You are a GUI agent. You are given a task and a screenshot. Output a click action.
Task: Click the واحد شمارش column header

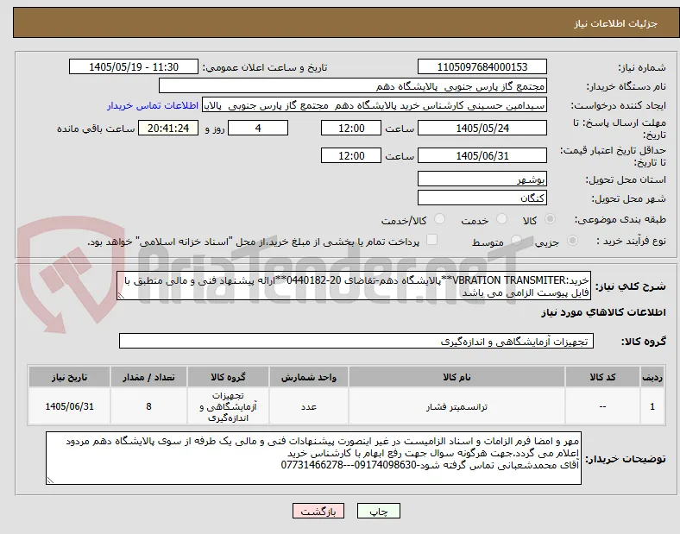coord(309,377)
